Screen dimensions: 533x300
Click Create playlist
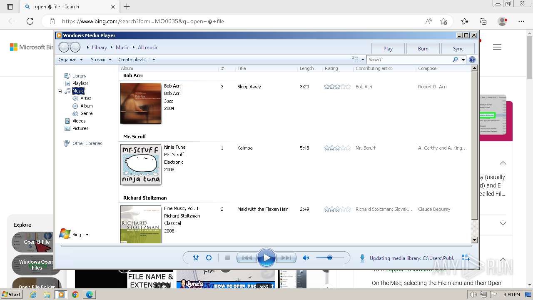click(x=133, y=60)
